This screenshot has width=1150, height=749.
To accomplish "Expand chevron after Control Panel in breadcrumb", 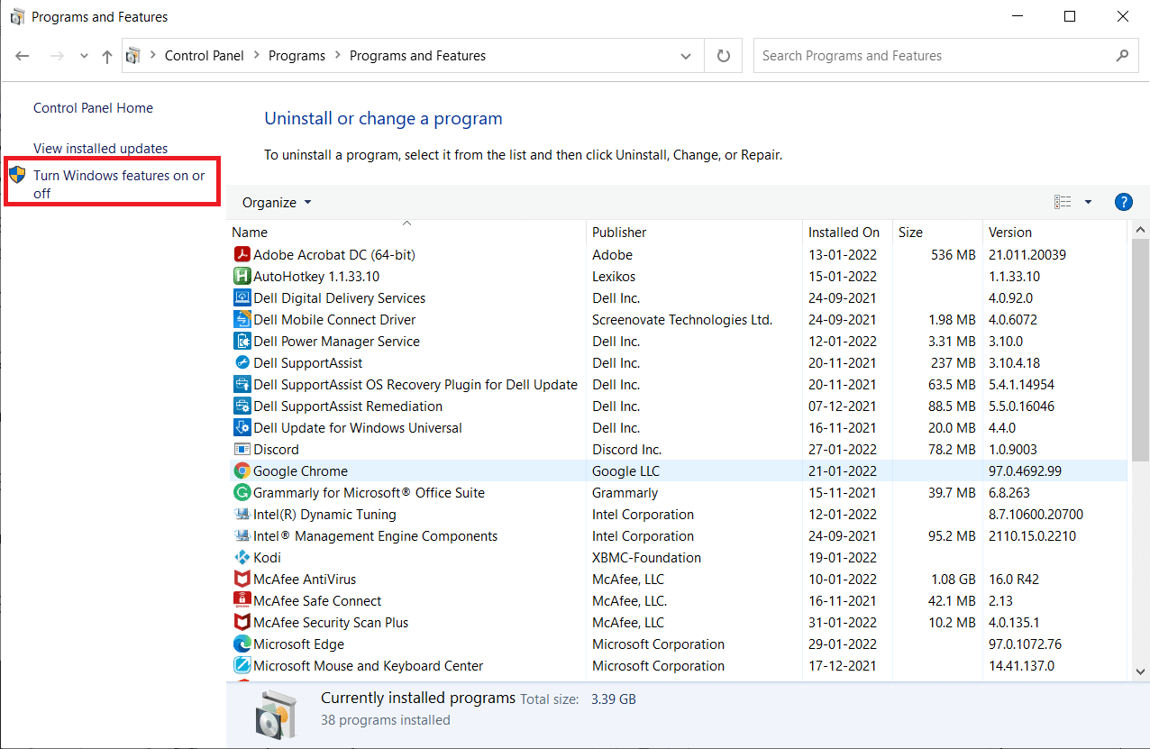I will (257, 56).
